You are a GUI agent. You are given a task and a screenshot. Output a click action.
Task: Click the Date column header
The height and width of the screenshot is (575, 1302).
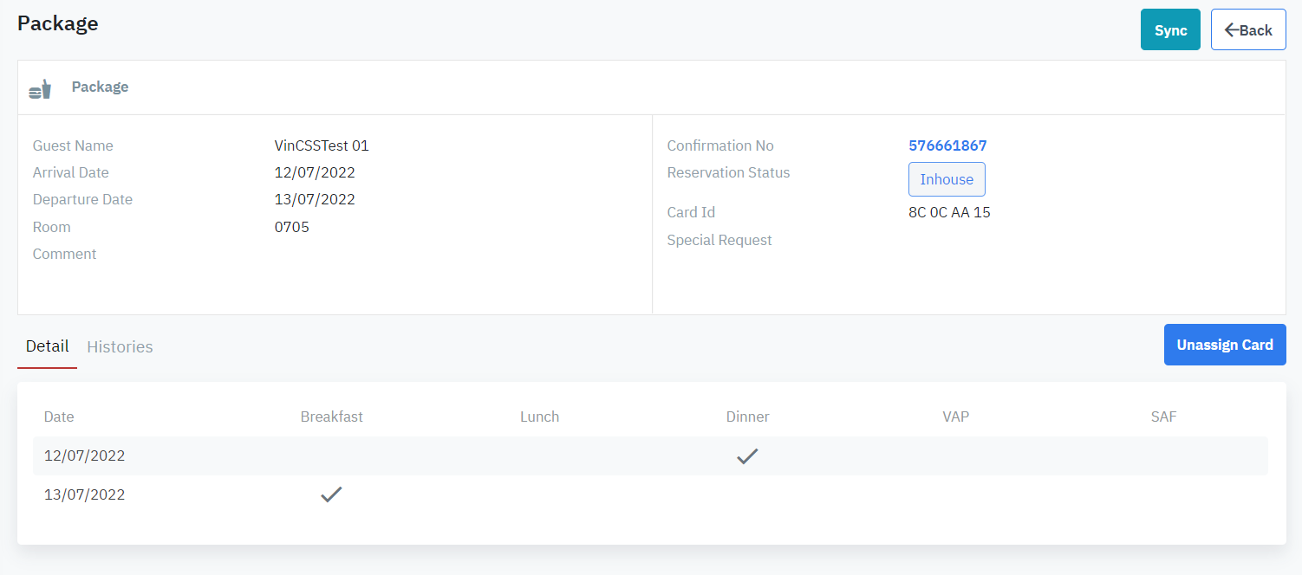pos(59,417)
